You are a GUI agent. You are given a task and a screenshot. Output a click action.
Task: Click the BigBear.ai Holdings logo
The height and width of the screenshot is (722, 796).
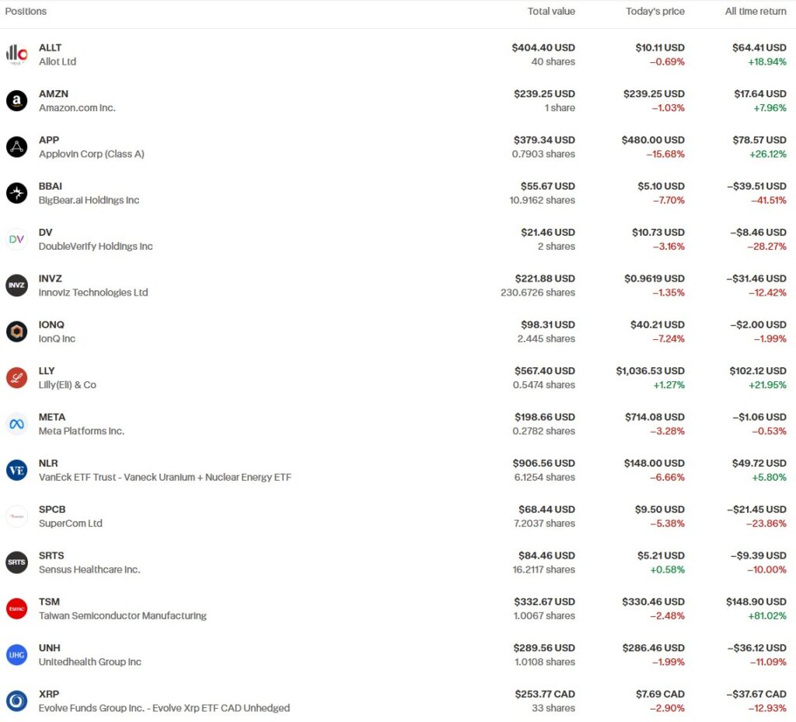[16, 193]
